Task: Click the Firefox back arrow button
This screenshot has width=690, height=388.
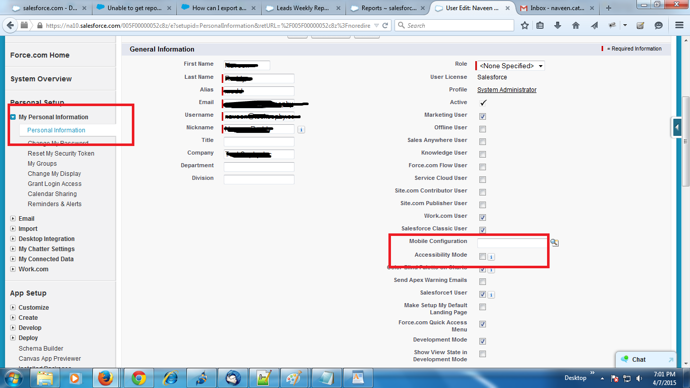Action: pyautogui.click(x=10, y=25)
